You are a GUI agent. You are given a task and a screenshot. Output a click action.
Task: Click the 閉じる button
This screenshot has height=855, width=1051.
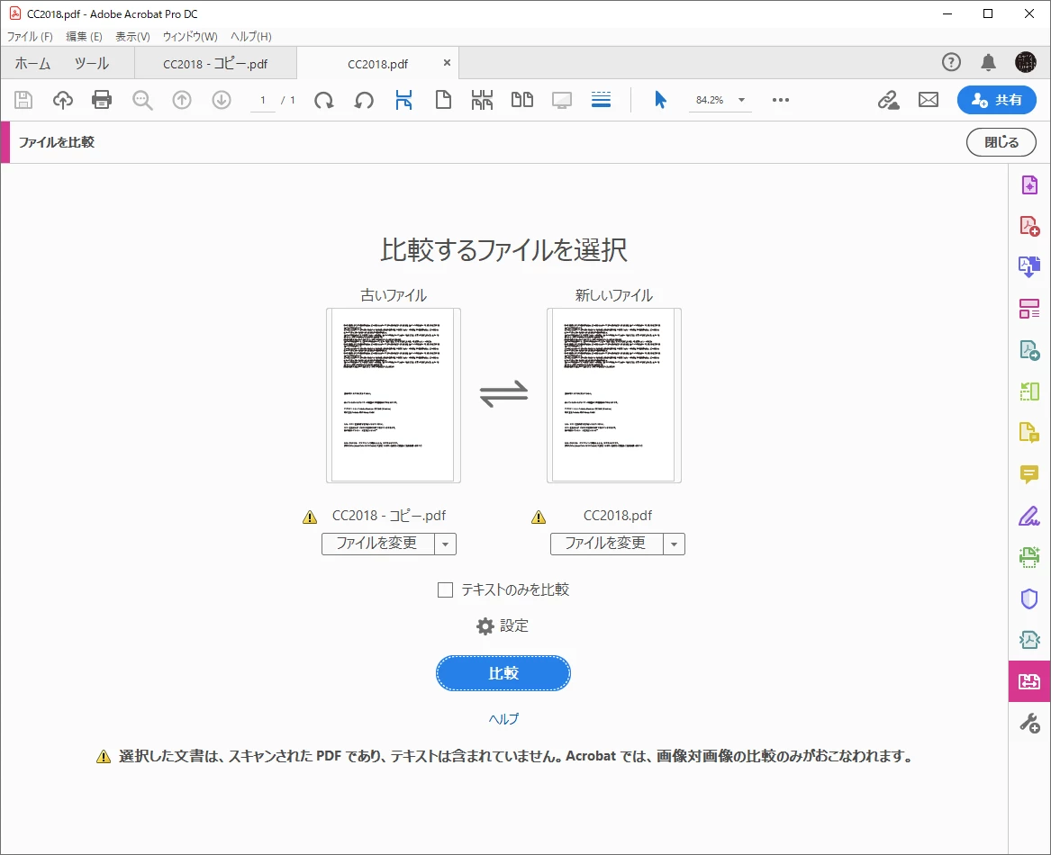coord(1001,142)
